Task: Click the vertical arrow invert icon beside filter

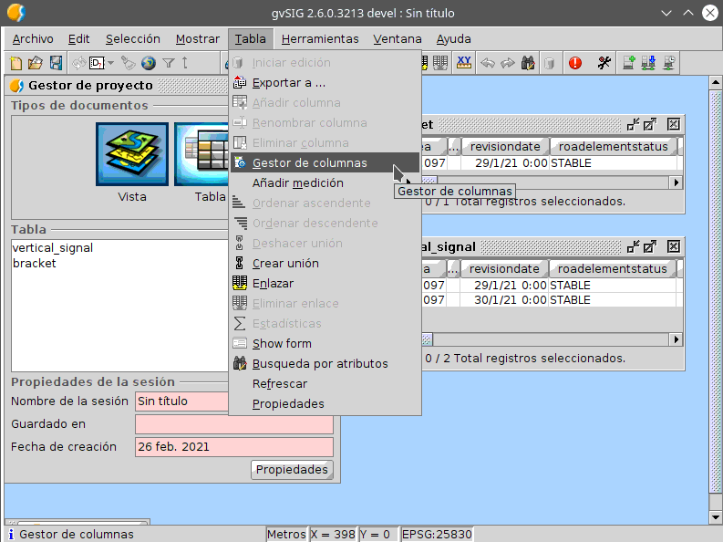Action: point(185,63)
